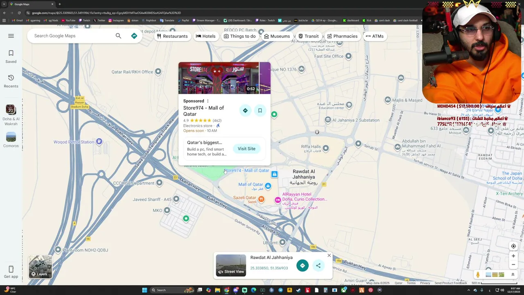The width and height of the screenshot is (524, 295).
Task: Click the SERB NO 1376 pin
Action: point(302,69)
